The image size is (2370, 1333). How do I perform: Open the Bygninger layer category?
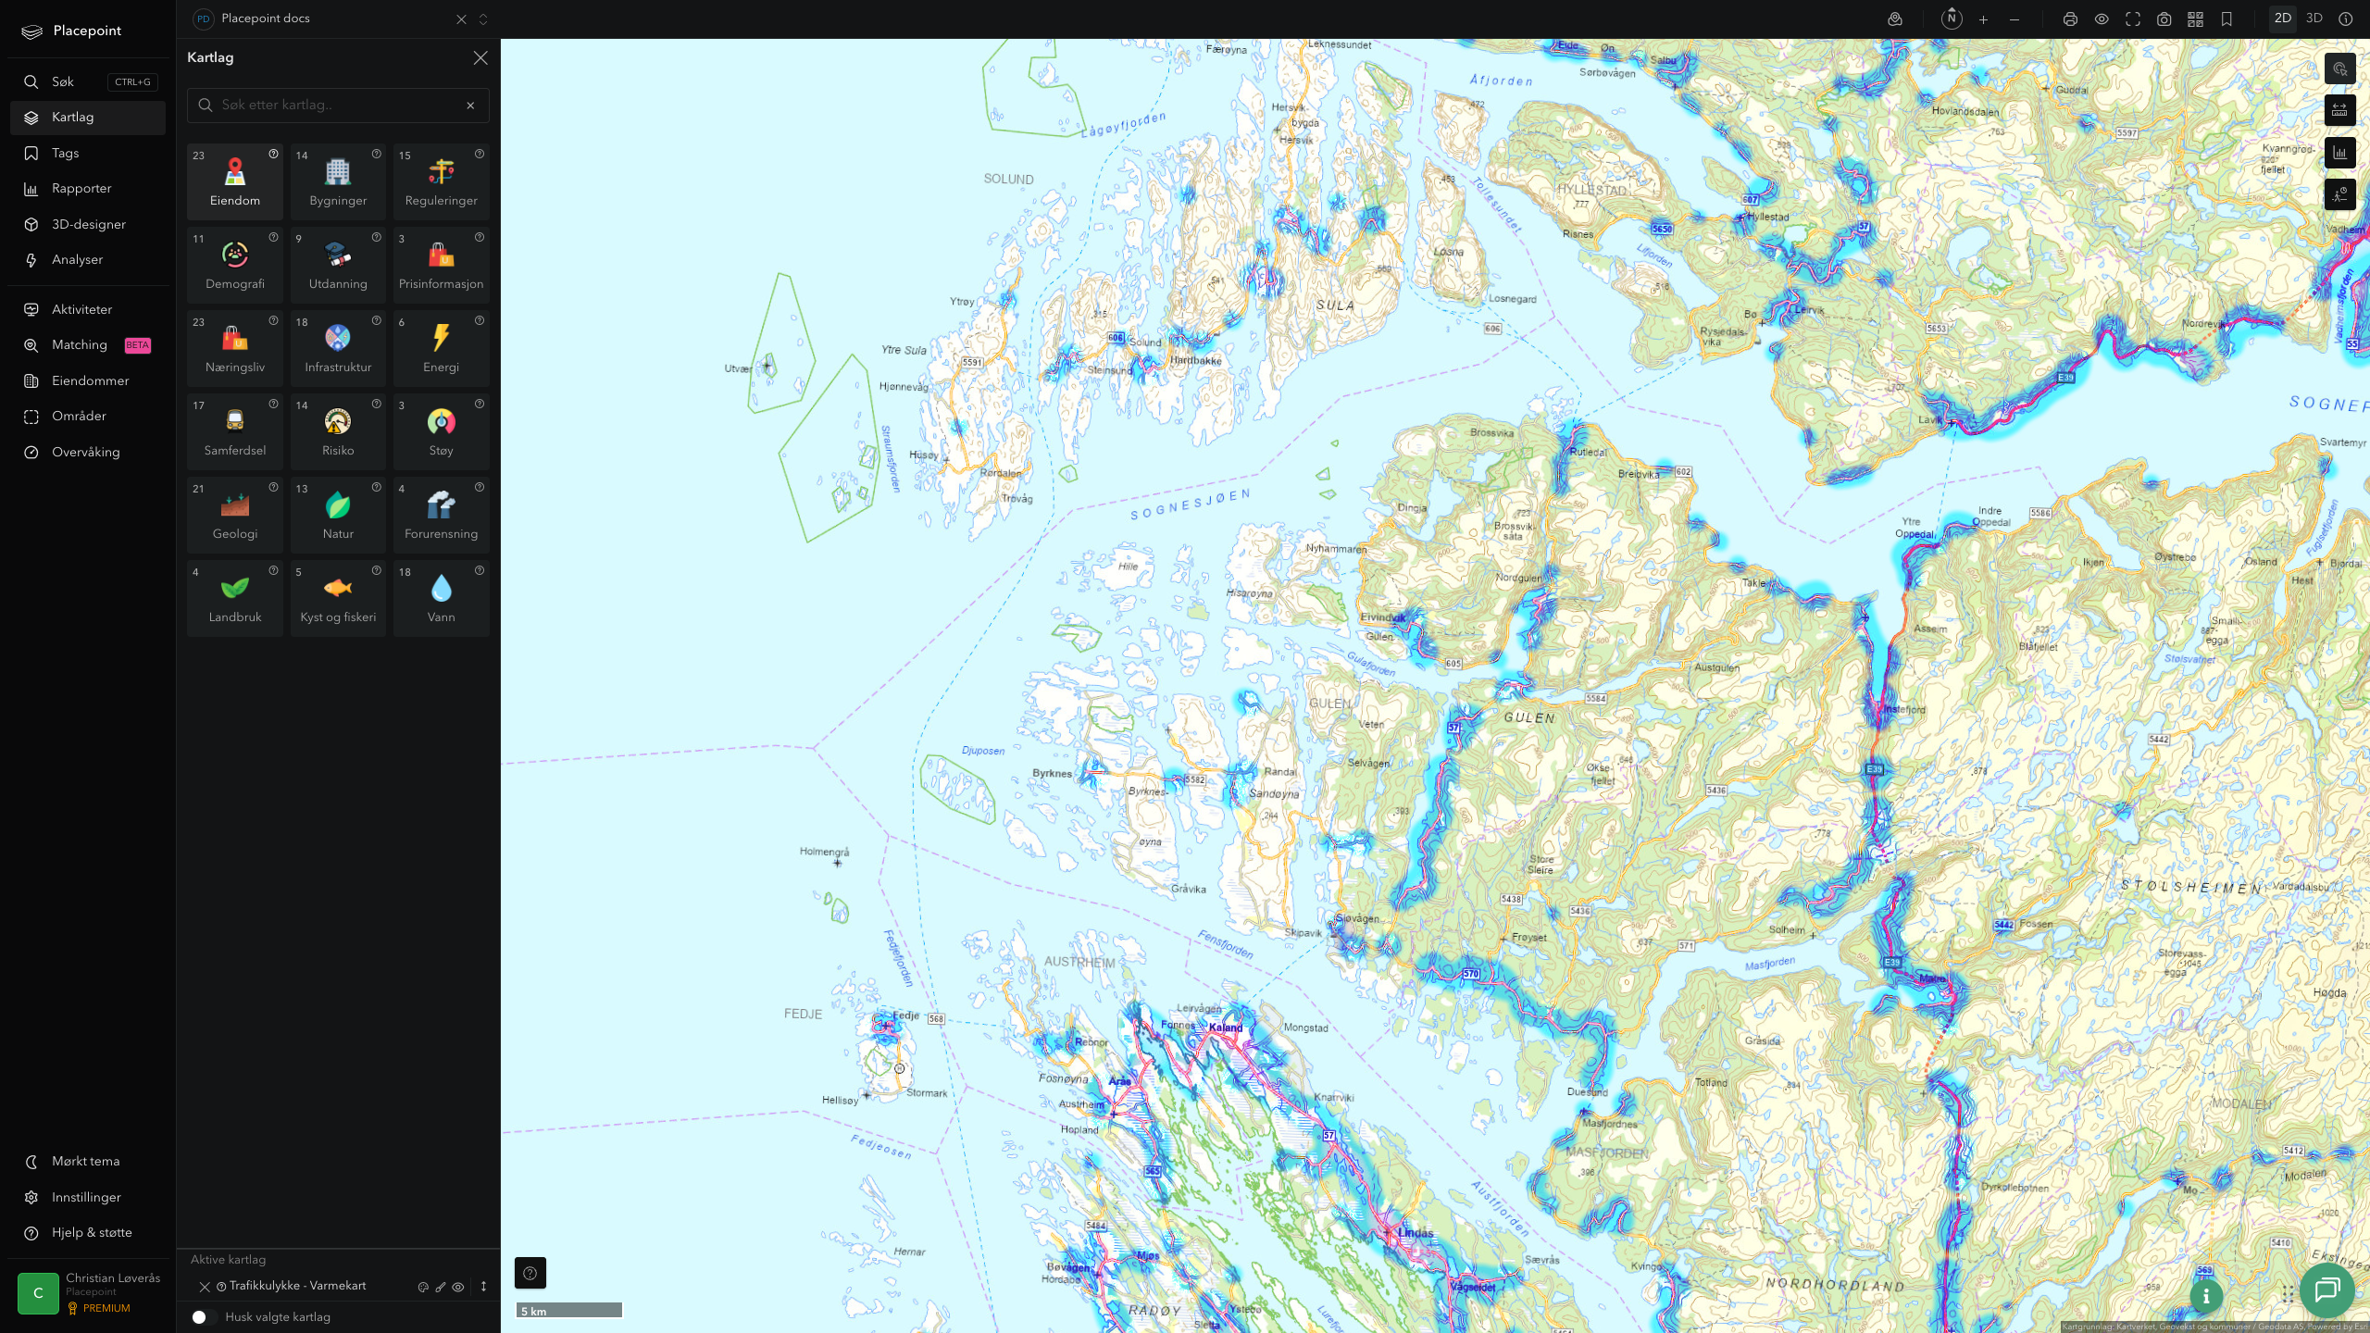click(338, 181)
